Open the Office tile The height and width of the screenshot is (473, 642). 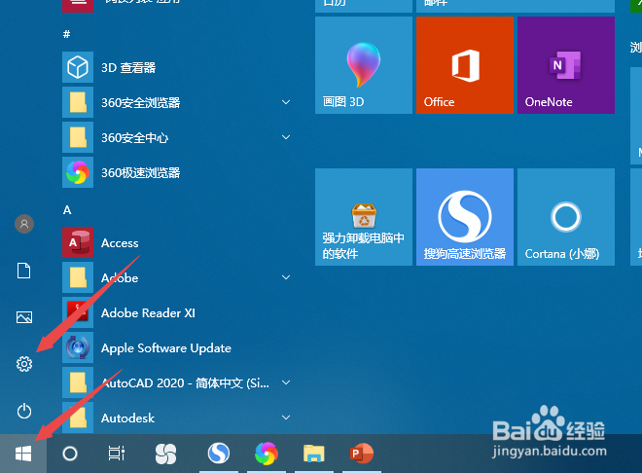(x=465, y=65)
